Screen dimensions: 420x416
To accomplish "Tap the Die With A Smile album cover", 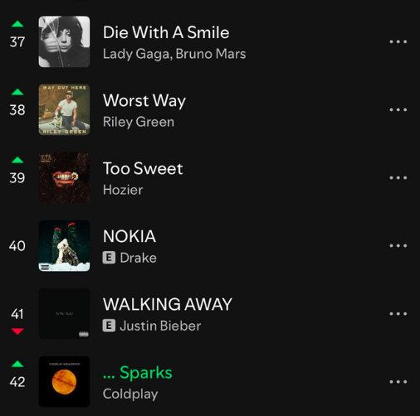I will 64,41.
